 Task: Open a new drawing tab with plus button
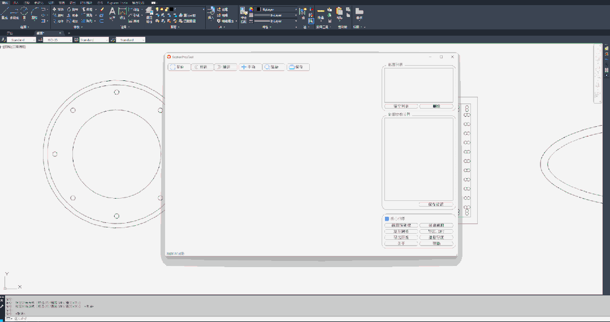(x=69, y=33)
